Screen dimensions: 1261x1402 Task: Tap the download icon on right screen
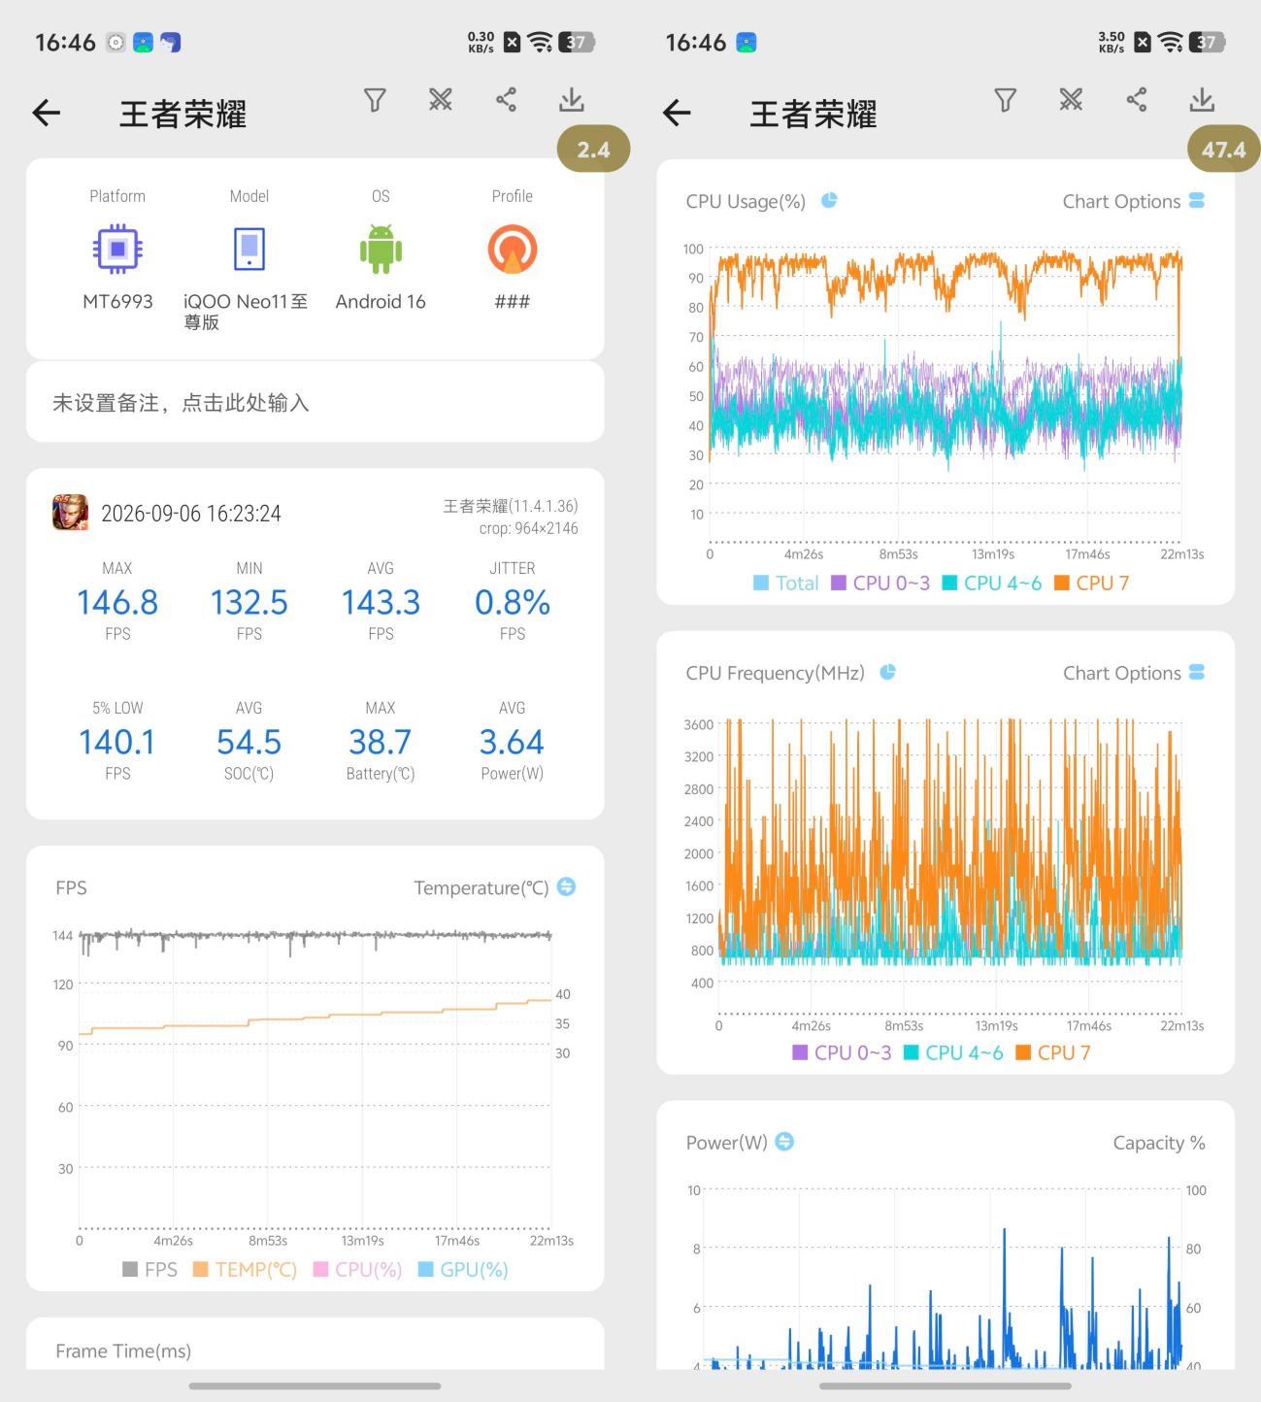1202,100
